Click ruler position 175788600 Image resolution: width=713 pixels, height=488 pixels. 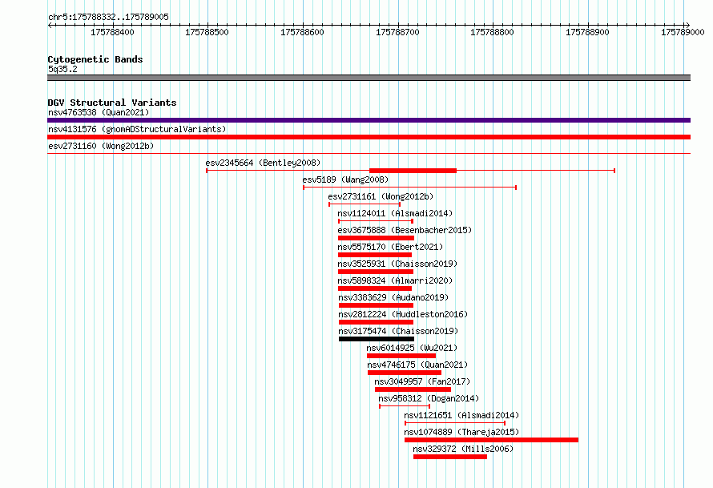[x=302, y=32]
